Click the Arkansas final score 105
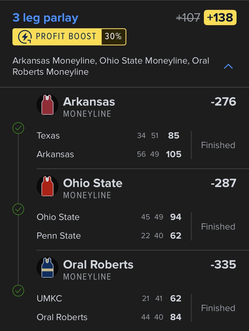The image size is (249, 331). tap(174, 154)
